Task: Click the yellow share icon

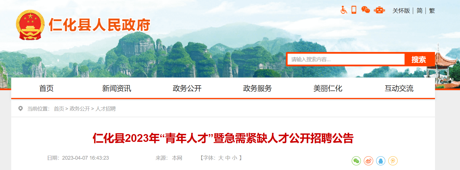Action: [x=393, y=161]
